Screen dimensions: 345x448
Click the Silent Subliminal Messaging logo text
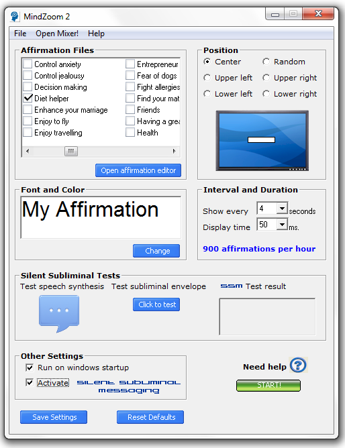coord(129,386)
